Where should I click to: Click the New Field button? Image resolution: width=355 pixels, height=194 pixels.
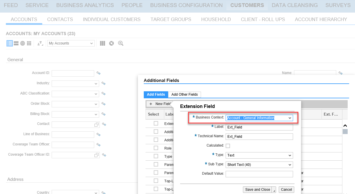pos(160,104)
